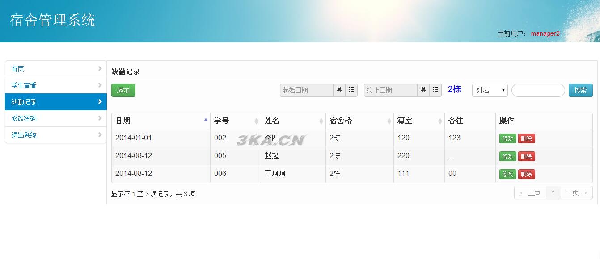Viewport: 600px width, 259px height.
Task: Open calendar picker for 起始日期
Action: pyautogui.click(x=351, y=90)
